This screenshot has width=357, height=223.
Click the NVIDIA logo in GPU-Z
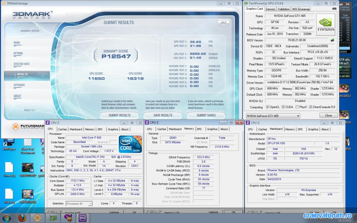tap(326, 25)
